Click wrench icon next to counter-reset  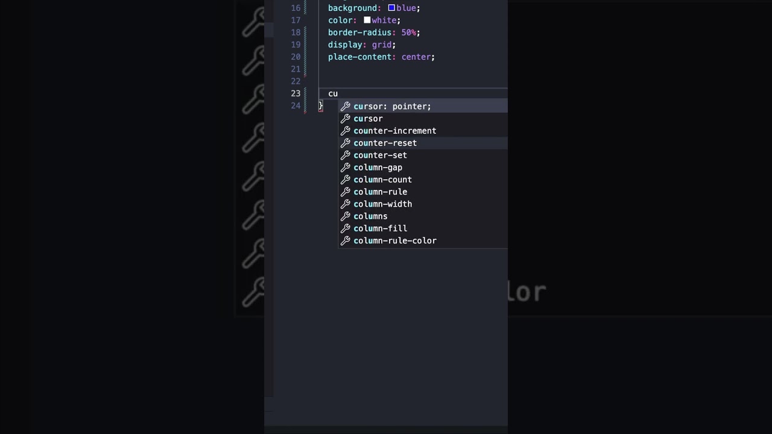pyautogui.click(x=346, y=143)
